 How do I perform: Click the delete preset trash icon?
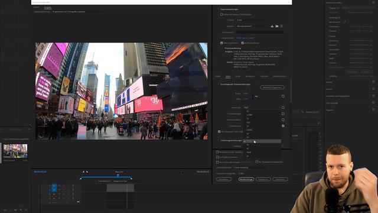pos(281,26)
